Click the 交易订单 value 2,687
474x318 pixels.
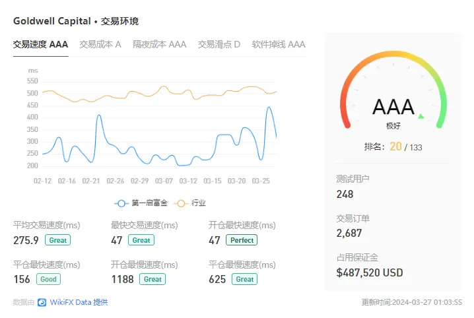click(x=349, y=233)
